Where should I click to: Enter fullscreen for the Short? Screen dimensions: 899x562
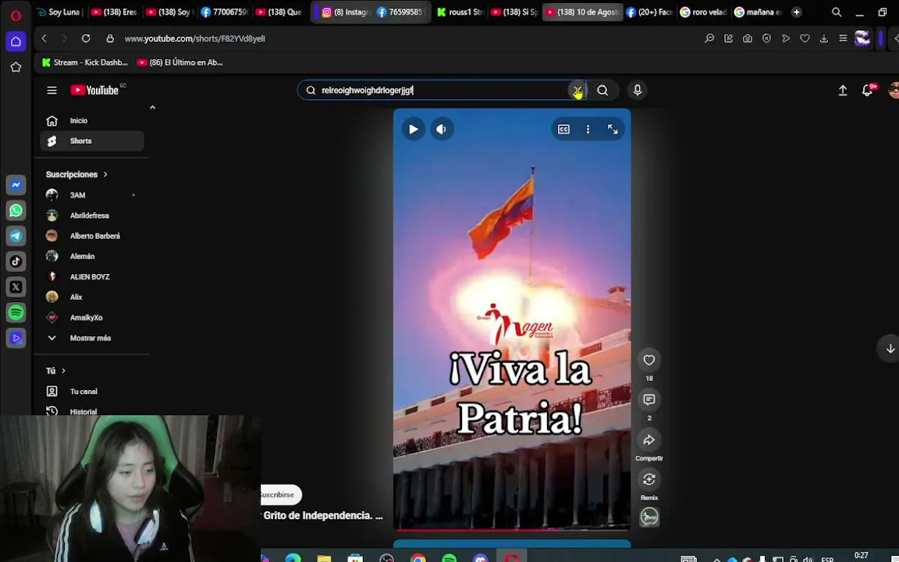tap(613, 130)
